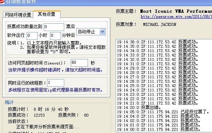The width and height of the screenshot is (212, 133).
Task: Click the 分钟后 minutes input field
Action: pyautogui.click(x=55, y=35)
